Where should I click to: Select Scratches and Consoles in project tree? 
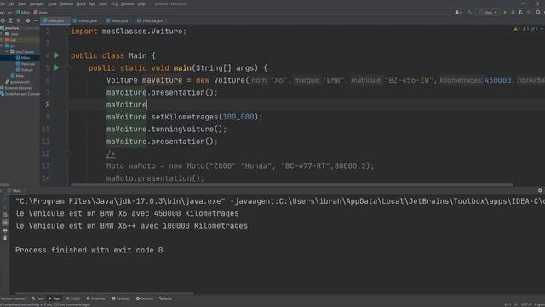20,94
